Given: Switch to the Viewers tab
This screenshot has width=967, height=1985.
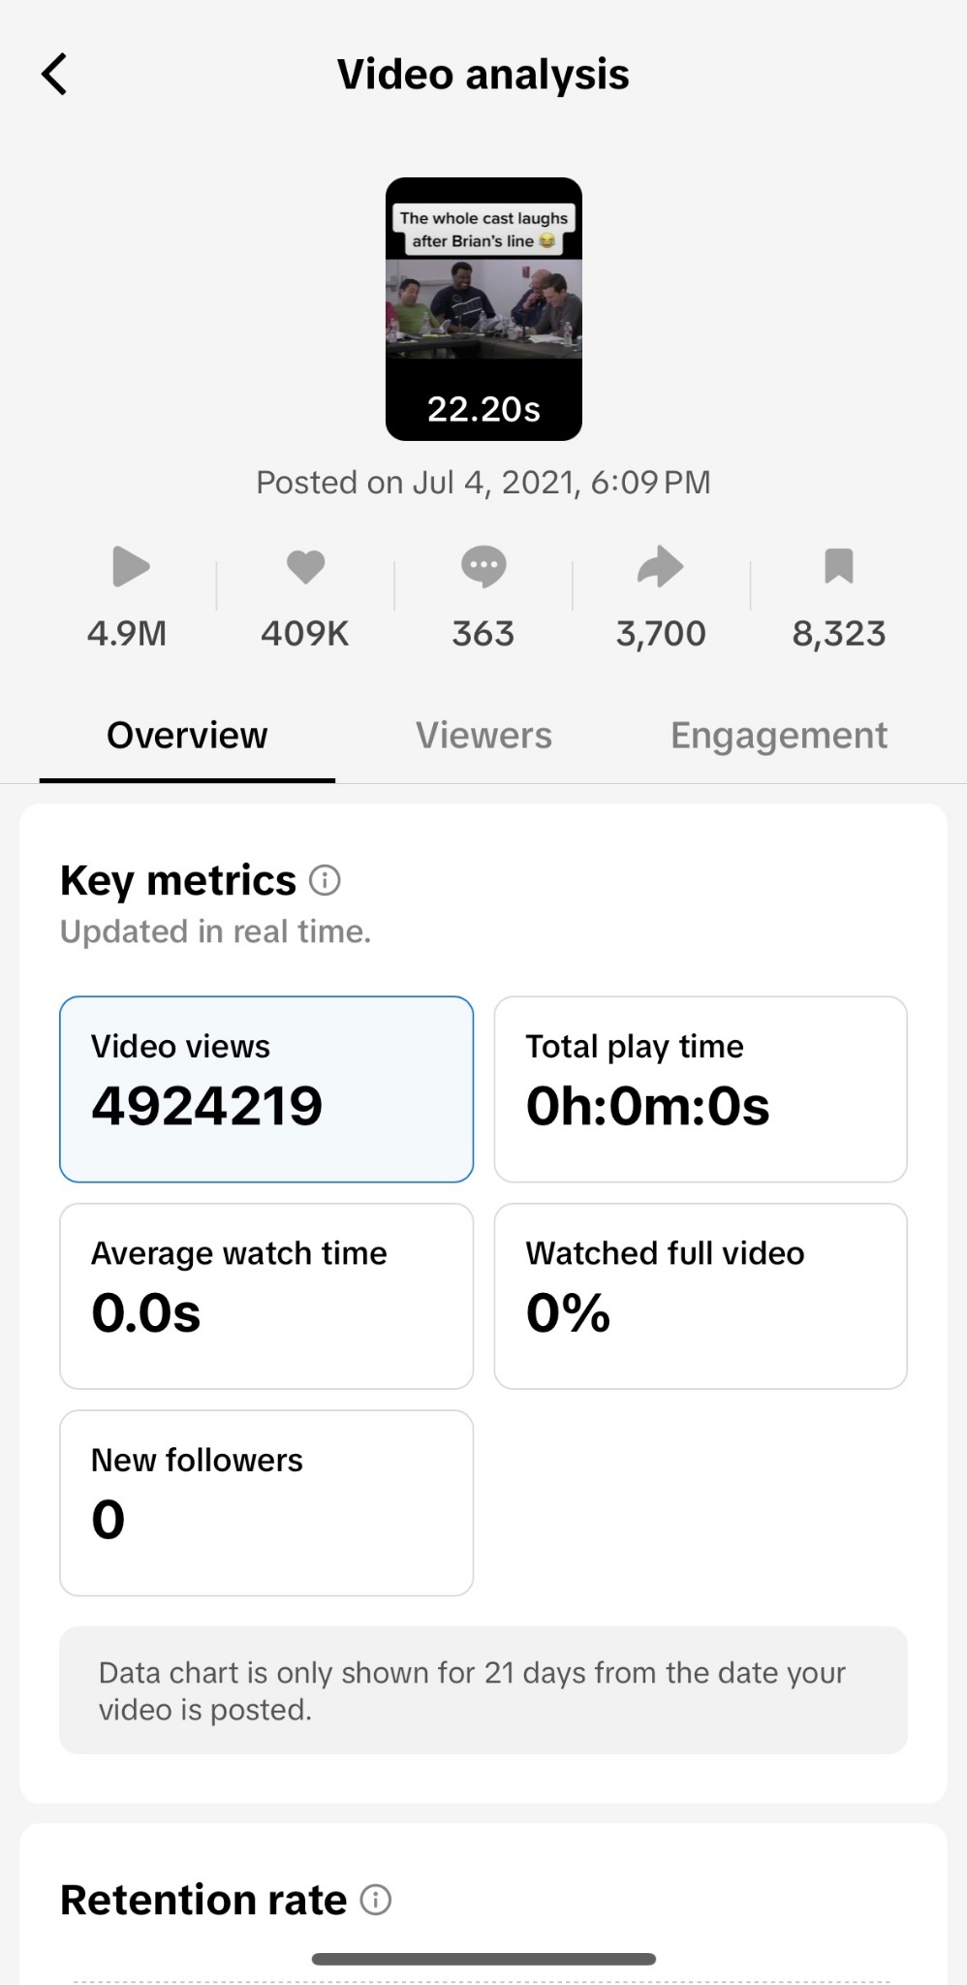Looking at the screenshot, I should [483, 736].
